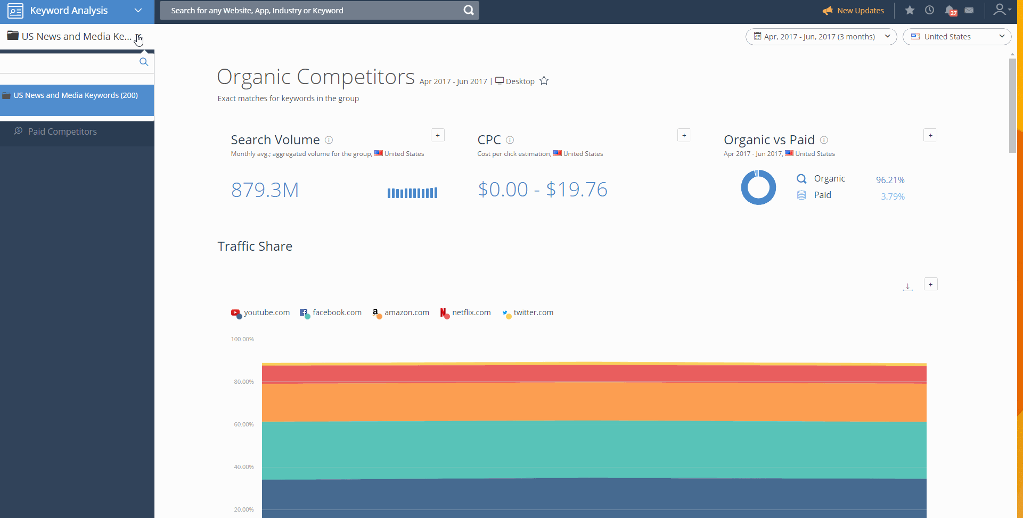The width and height of the screenshot is (1023, 518).
Task: Click the Organic vs Paid donut chart
Action: coord(758,187)
